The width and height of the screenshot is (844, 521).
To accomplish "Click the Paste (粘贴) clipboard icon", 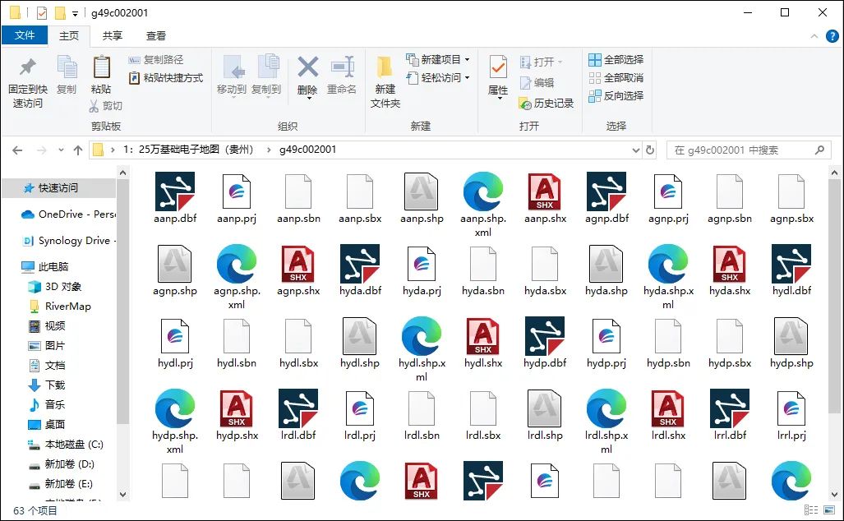I will point(101,68).
